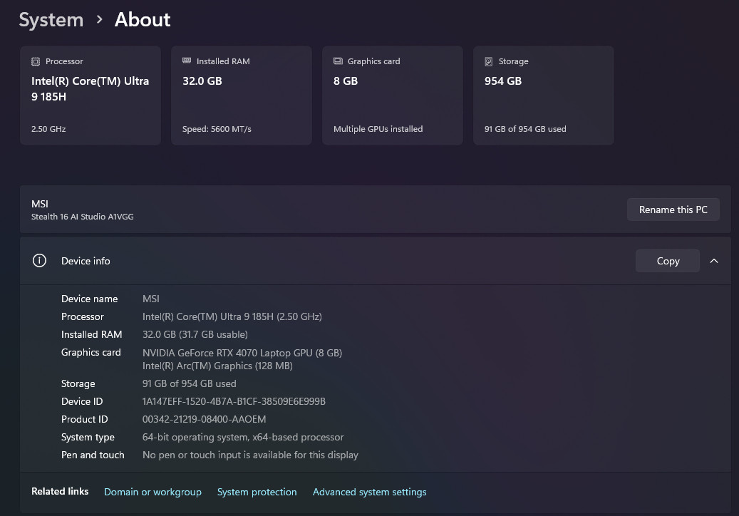The height and width of the screenshot is (516, 739).
Task: Click the Installed RAM memory icon
Action: pos(187,61)
